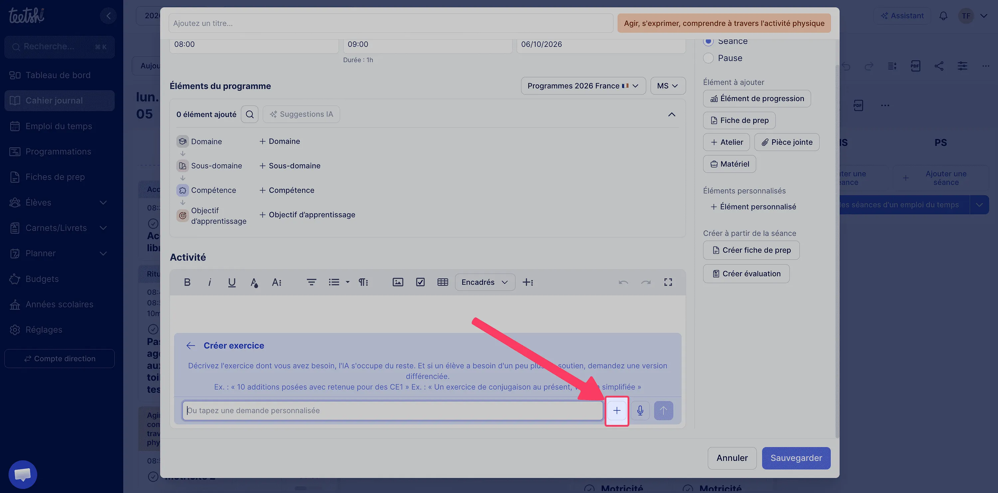Add a Domaine element
Viewport: 998px width, 493px height.
(x=280, y=141)
